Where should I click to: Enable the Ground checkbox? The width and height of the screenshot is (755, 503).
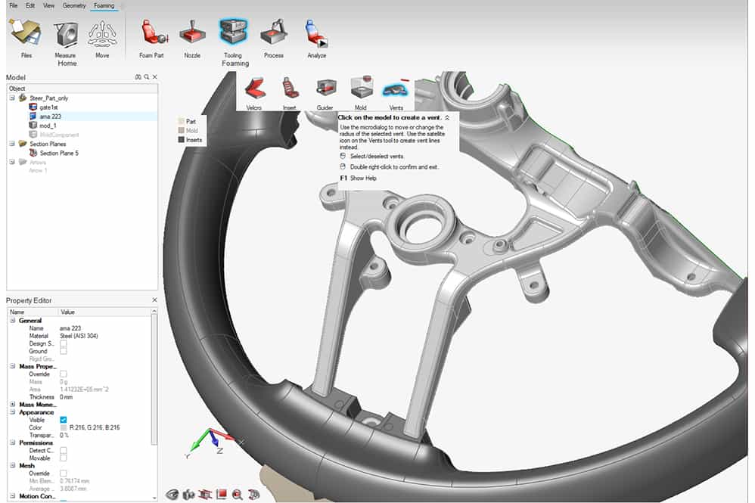(x=64, y=351)
